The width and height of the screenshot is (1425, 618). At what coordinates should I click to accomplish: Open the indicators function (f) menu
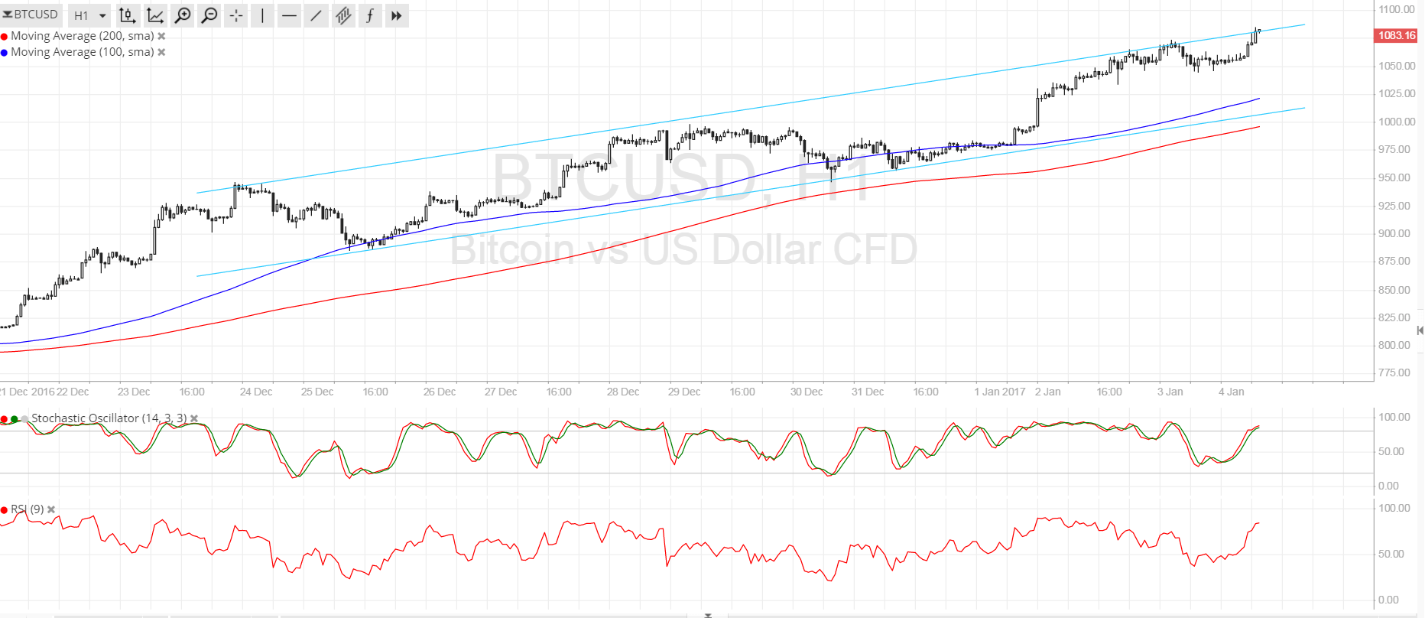tap(370, 15)
